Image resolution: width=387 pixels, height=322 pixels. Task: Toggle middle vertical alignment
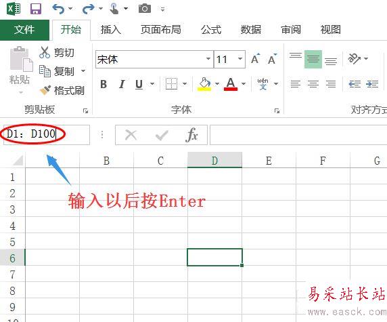pyautogui.click(x=313, y=59)
